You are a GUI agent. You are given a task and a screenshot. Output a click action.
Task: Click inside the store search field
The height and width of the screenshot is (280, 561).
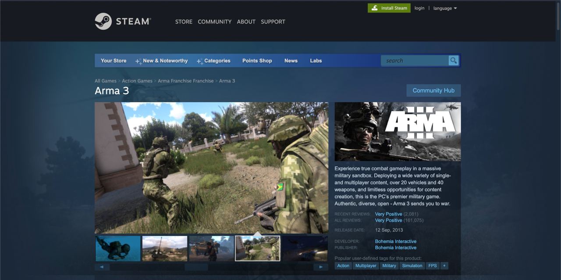(x=414, y=61)
